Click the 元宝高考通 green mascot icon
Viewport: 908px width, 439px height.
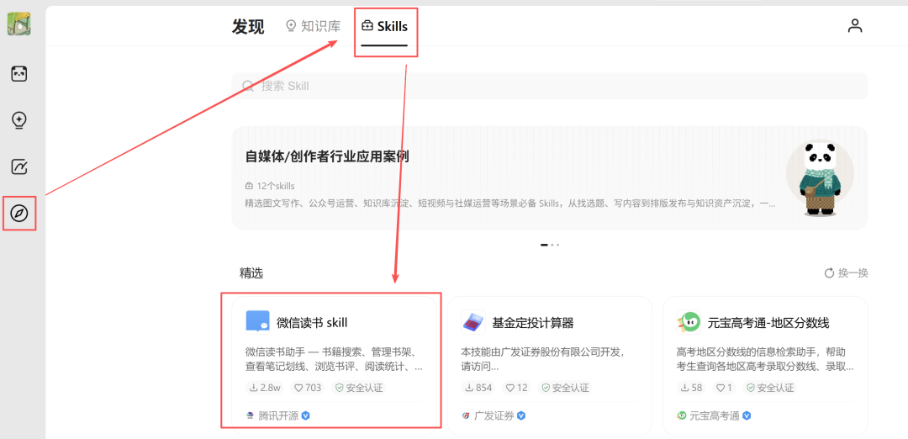[x=689, y=323]
